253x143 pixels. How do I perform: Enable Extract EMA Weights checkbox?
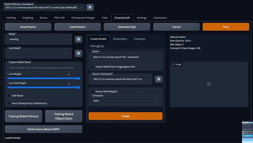click(93, 91)
